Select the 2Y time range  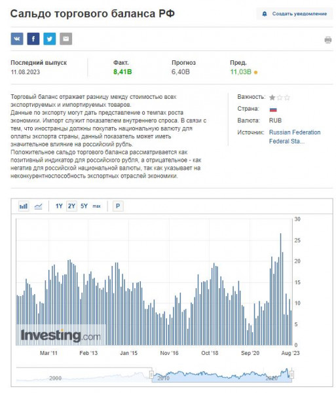(x=71, y=206)
